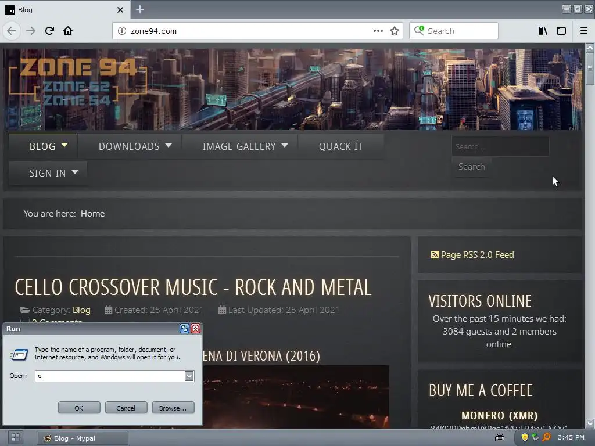
Task: Click the Zone 94 city header banner
Action: tap(293, 89)
